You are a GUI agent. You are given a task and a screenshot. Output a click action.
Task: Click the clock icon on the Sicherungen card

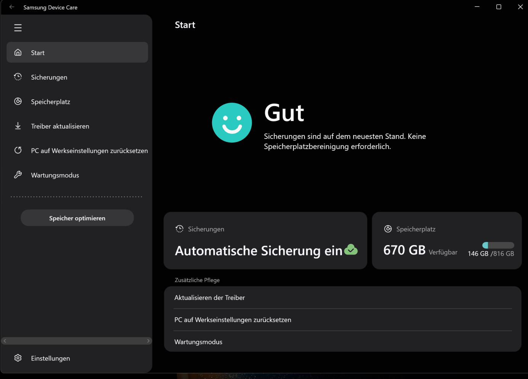click(179, 229)
